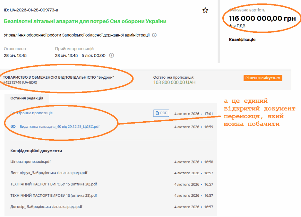Click the star favorite icon
The width and height of the screenshot is (301, 217).
point(205,11)
